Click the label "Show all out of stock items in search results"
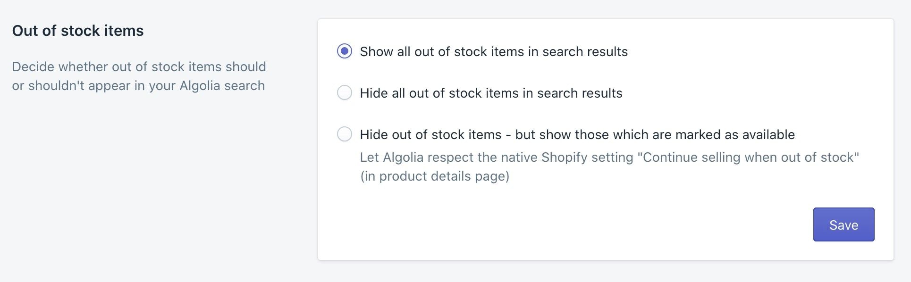911x282 pixels. [x=494, y=52]
